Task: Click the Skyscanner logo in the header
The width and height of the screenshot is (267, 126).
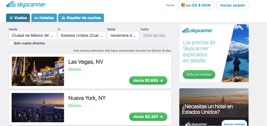Action: click(x=26, y=5)
